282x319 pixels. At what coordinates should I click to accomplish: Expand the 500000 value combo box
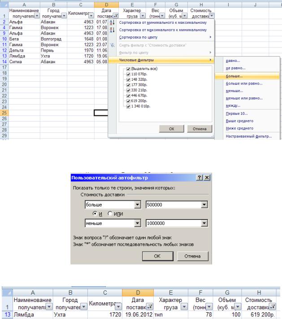[x=204, y=205]
